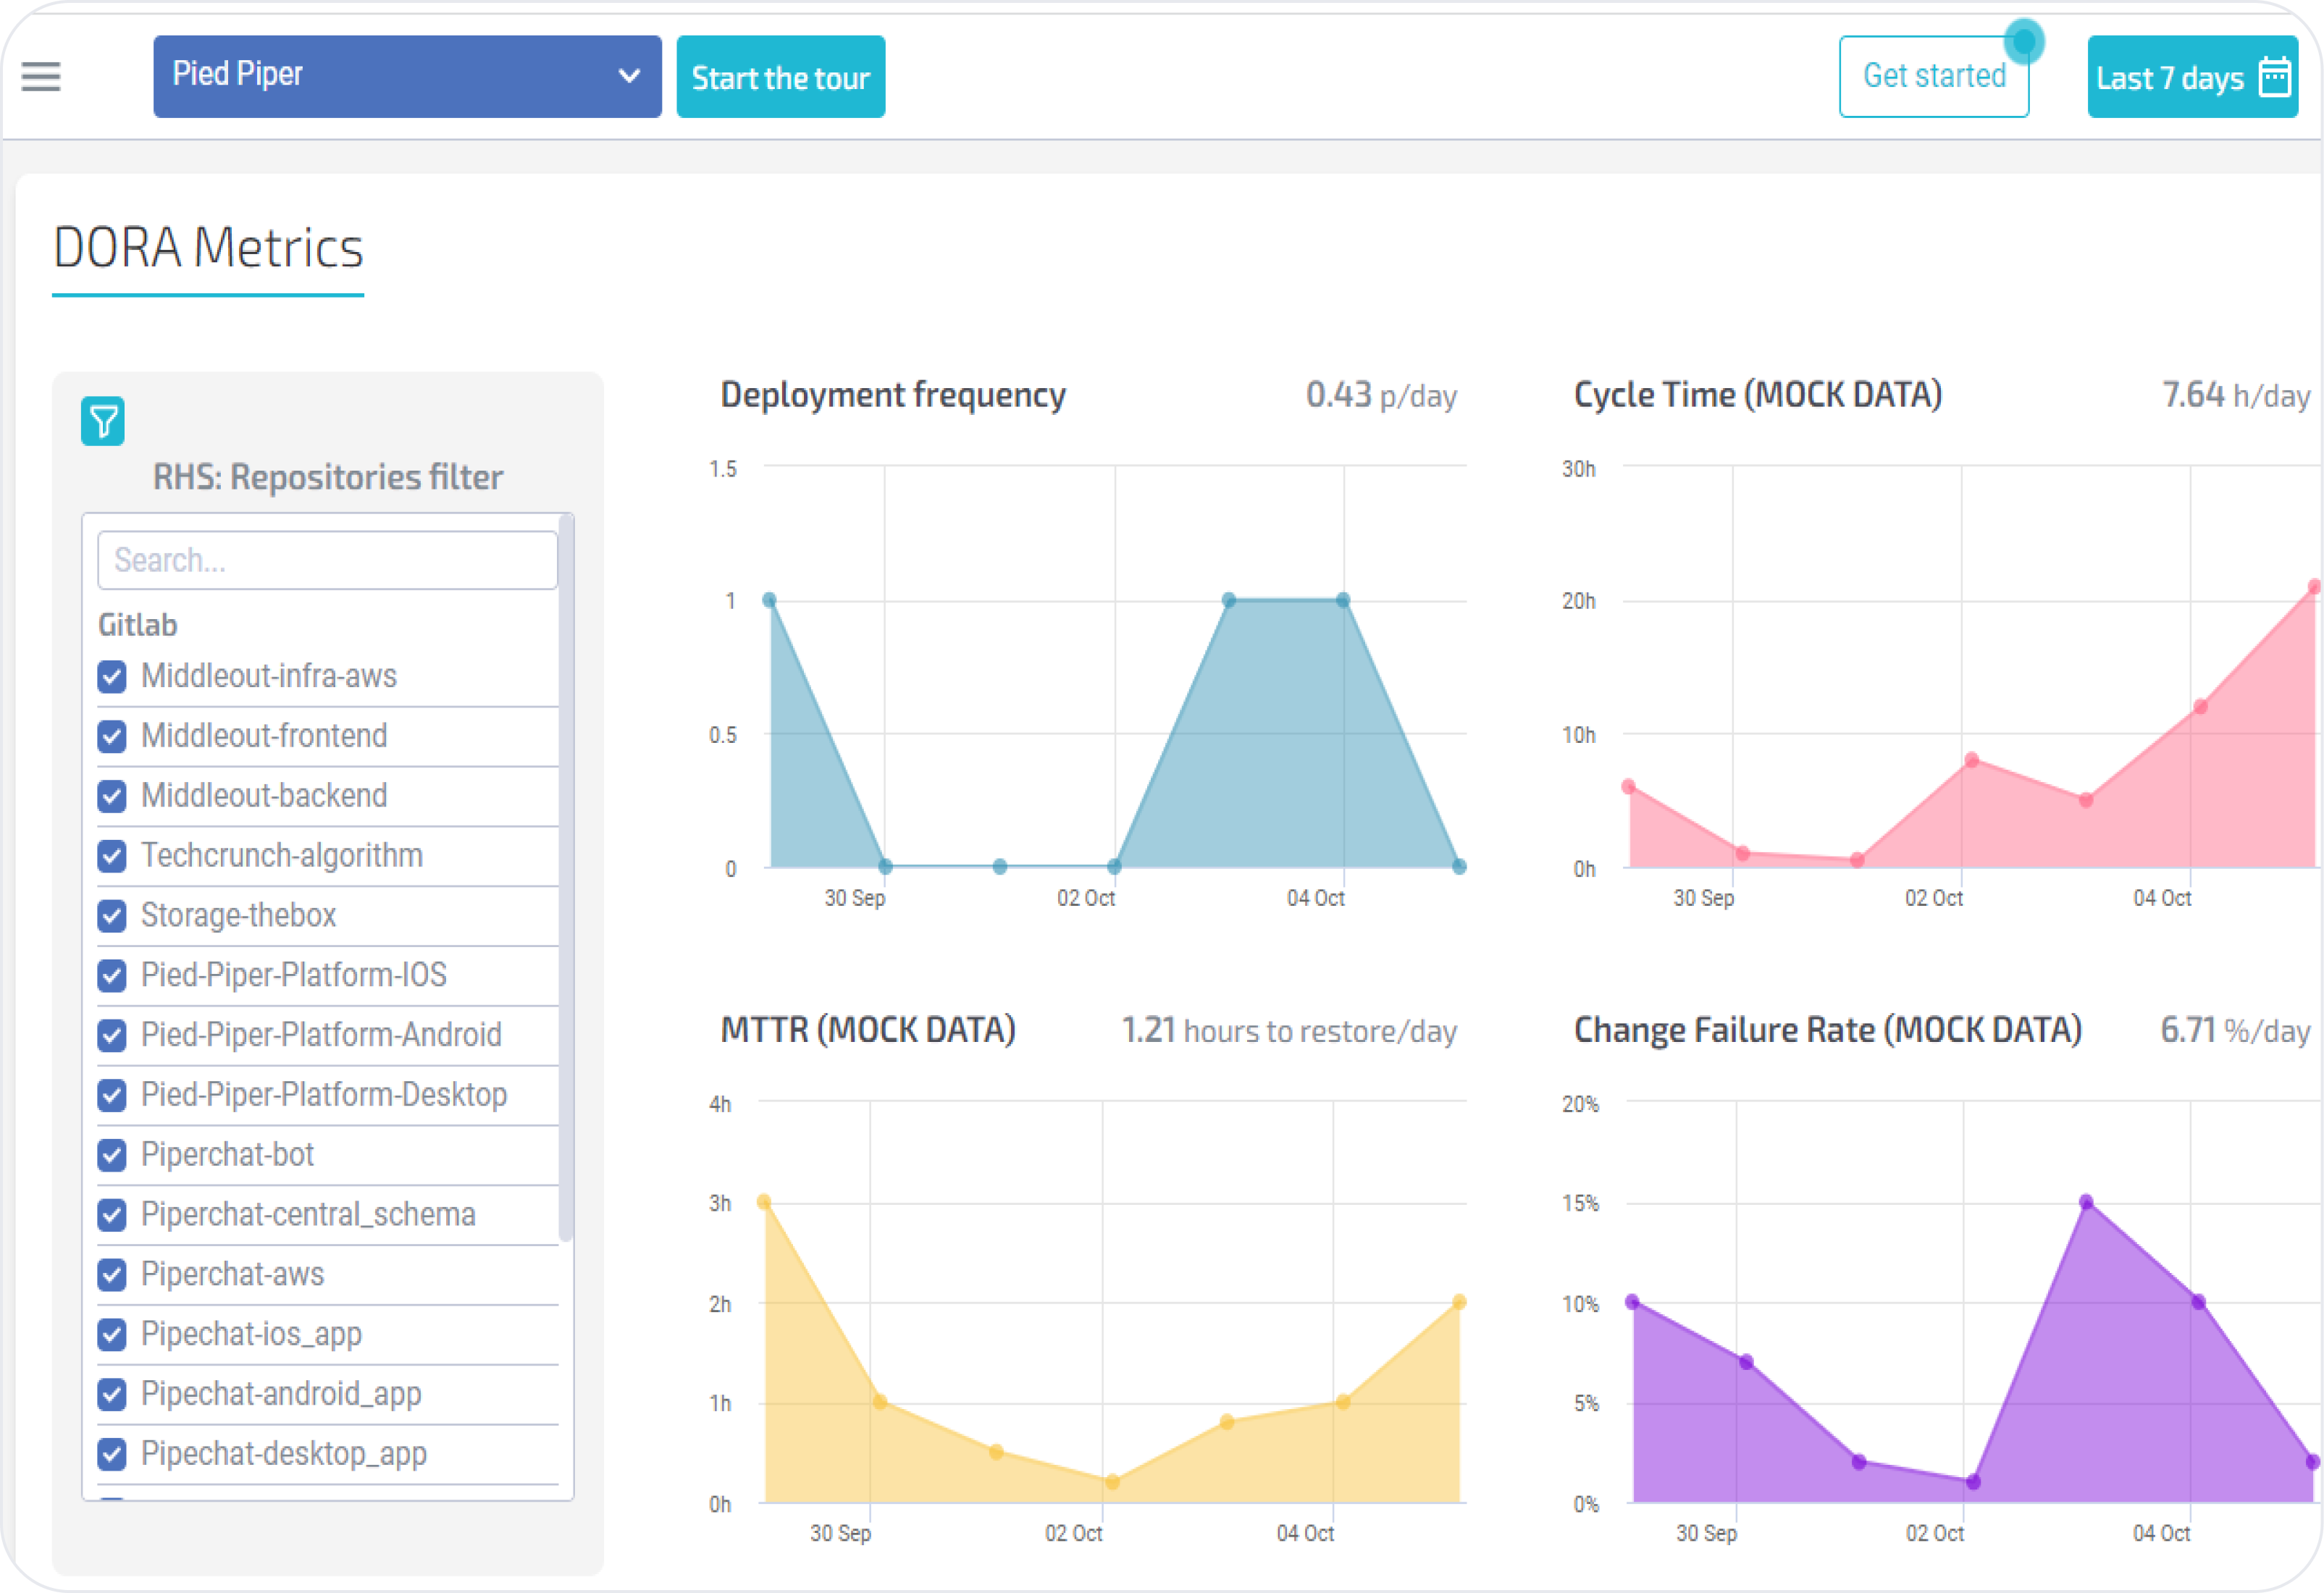This screenshot has width=2324, height=1593.
Task: Click the 3h starting point in MTTR chart
Action: coord(764,1202)
